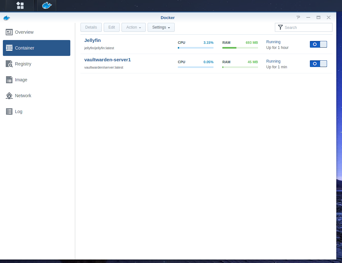342x263 pixels.
Task: Go to the Overview section
Action: (36, 32)
